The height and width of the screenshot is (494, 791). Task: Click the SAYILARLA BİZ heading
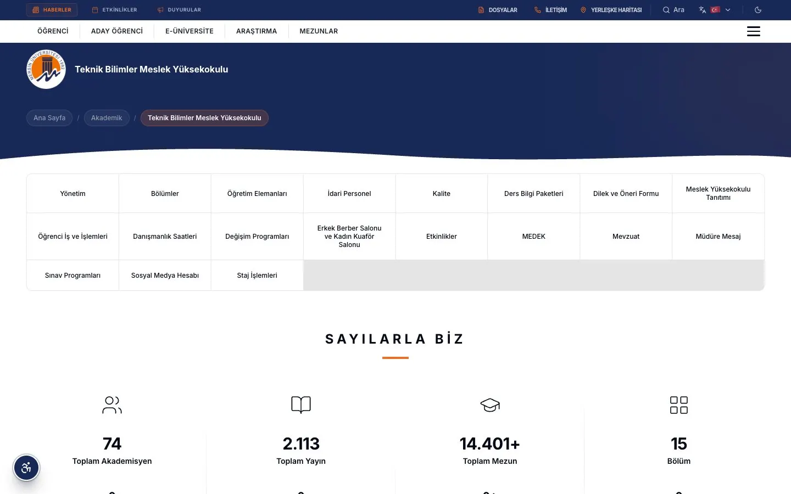[x=395, y=339]
